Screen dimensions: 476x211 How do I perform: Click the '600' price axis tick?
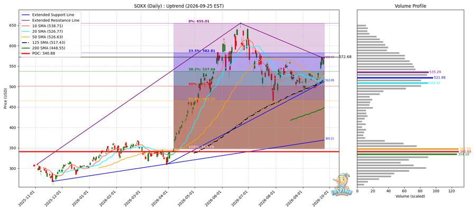click(x=13, y=46)
